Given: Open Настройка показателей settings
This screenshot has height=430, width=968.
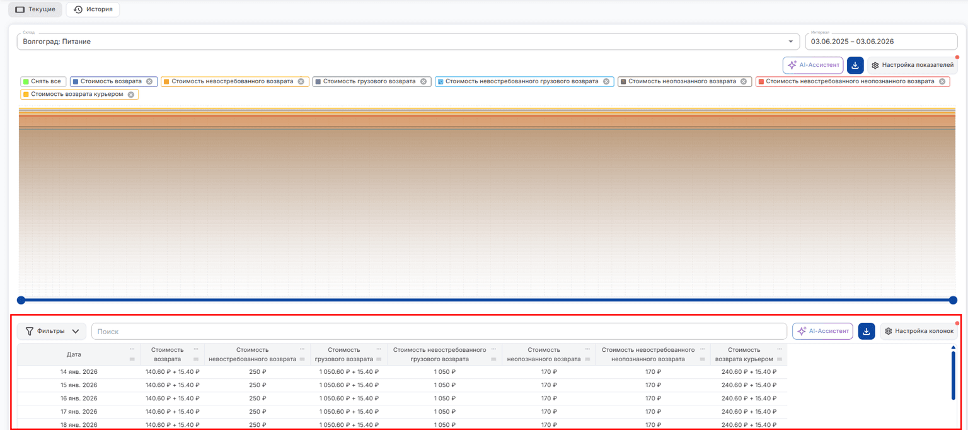Looking at the screenshot, I should click(x=913, y=65).
